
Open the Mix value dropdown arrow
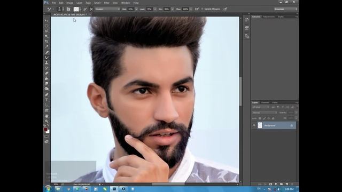[173, 9]
